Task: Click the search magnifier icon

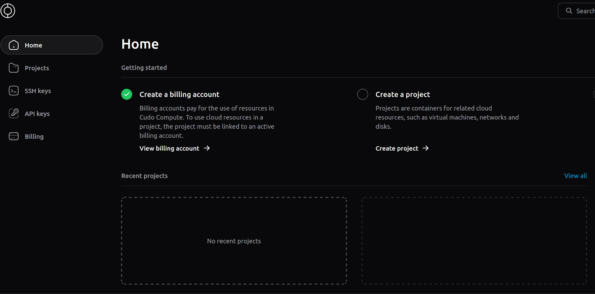Action: click(x=569, y=11)
